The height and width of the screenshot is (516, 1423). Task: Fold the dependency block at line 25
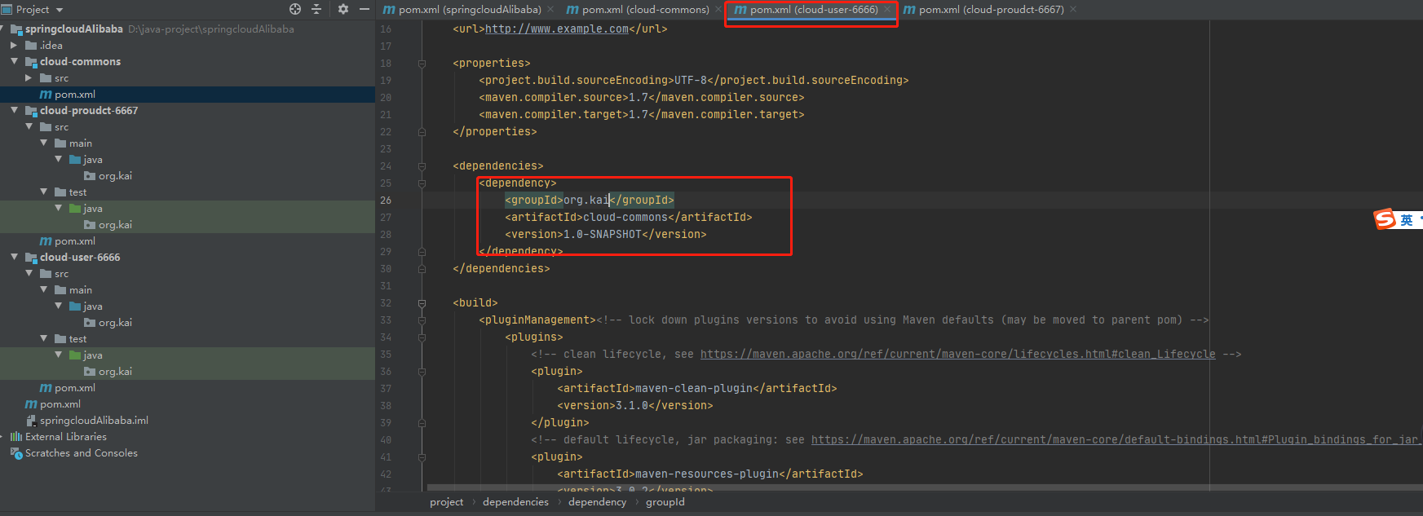(x=422, y=183)
